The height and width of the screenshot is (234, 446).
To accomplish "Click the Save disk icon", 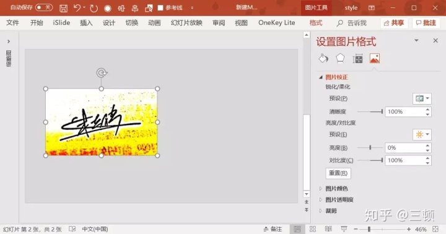I will [x=63, y=8].
